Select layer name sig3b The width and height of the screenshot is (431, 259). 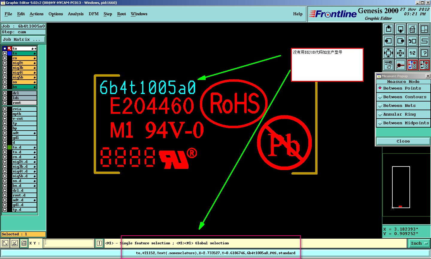tap(24, 68)
